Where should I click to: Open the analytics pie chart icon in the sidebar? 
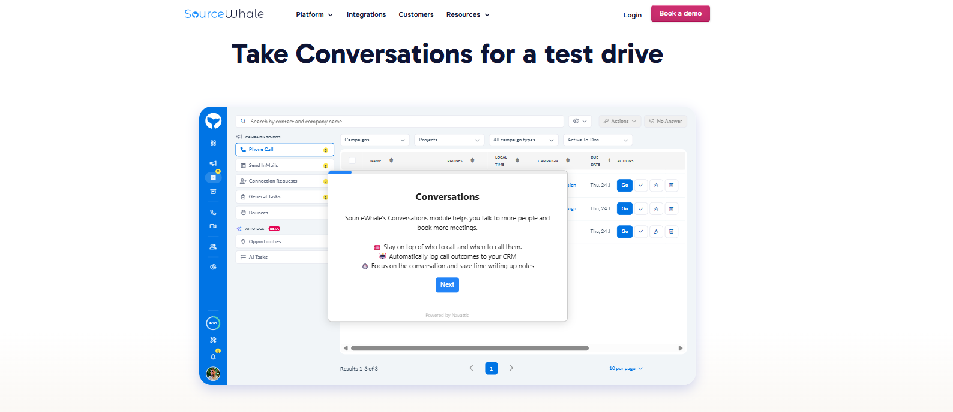click(x=213, y=267)
